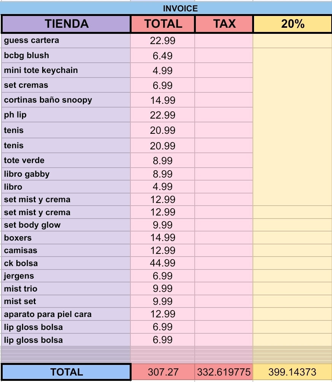The image size is (332, 382).
Task: Select the libro gabby cell
Action: (66, 174)
